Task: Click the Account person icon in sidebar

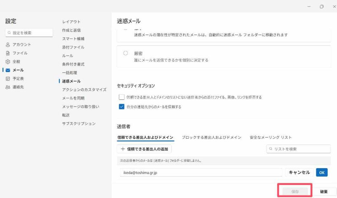Action: [8, 45]
